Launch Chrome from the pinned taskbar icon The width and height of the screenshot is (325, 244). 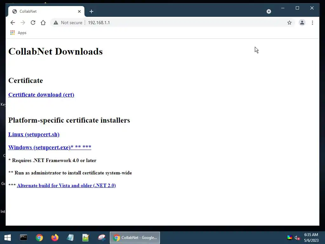pyautogui.click(x=39, y=238)
